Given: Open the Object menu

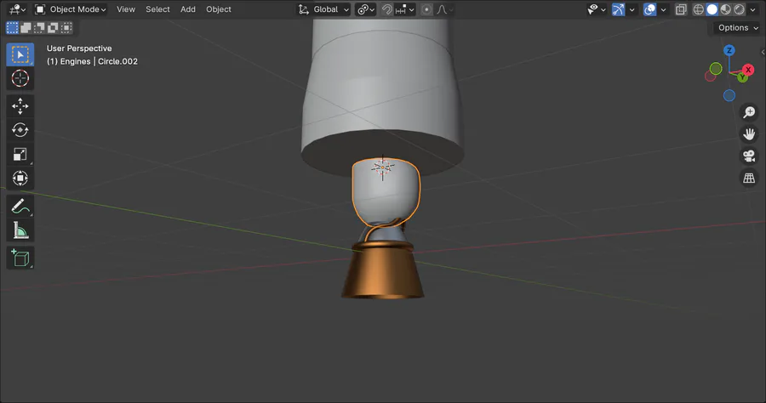Looking at the screenshot, I should point(219,9).
